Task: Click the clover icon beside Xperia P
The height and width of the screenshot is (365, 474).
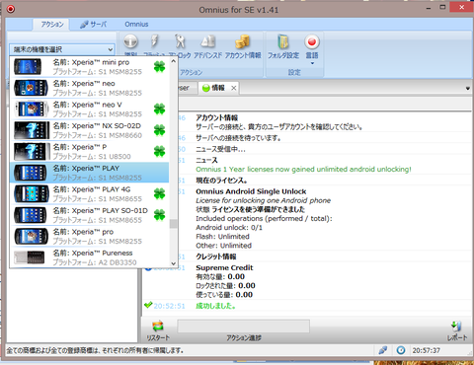Action: click(x=159, y=151)
